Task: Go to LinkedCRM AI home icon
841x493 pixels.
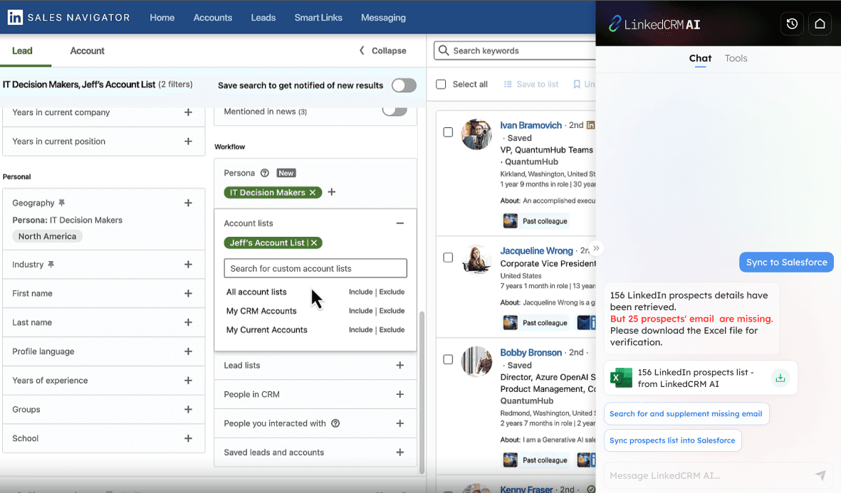Action: tap(820, 24)
